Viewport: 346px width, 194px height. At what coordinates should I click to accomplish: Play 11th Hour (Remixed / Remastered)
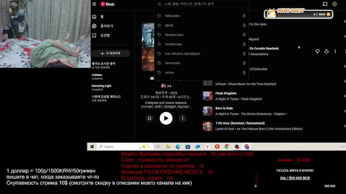point(240,123)
